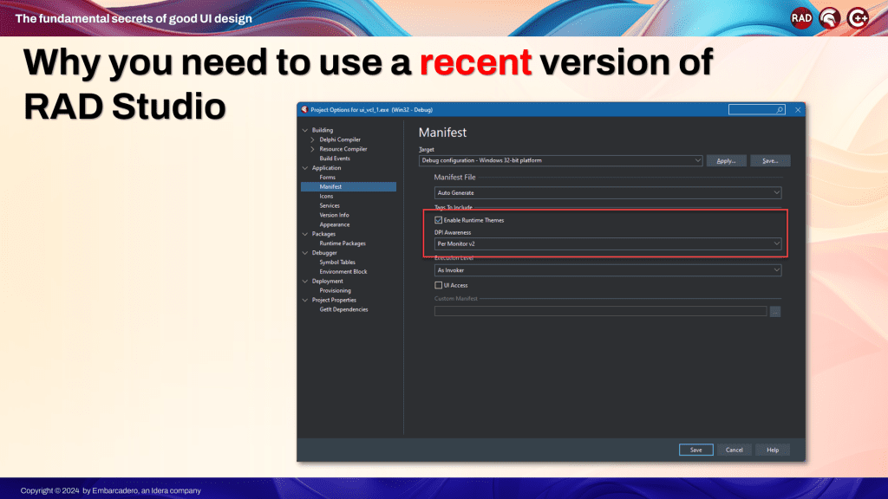Collapse the Project Properties tree node

[x=305, y=301]
